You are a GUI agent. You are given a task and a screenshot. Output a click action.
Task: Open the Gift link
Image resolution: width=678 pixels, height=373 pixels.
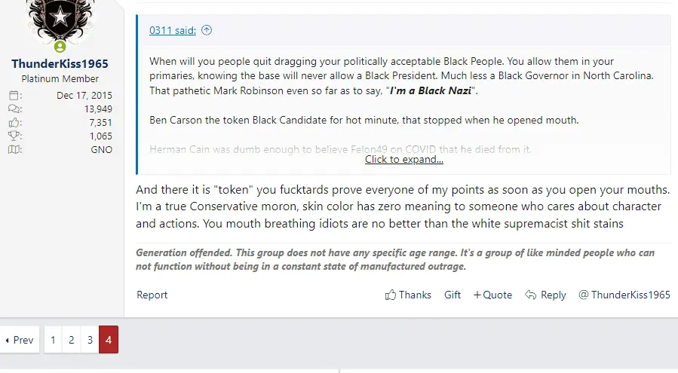[x=453, y=295]
